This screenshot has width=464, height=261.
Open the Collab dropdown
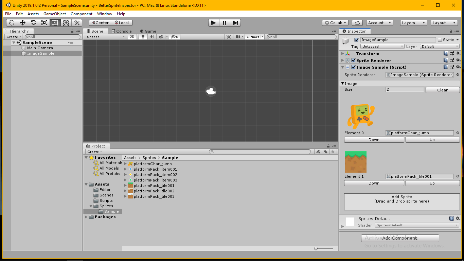(335, 23)
